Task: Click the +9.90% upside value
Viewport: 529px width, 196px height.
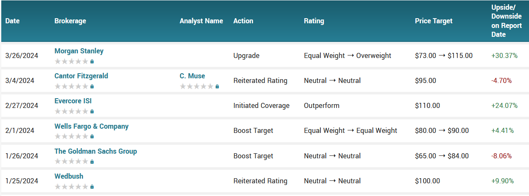Action: click(x=503, y=181)
